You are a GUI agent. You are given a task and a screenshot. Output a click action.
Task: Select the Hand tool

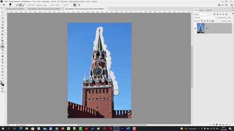pyautogui.click(x=3, y=72)
